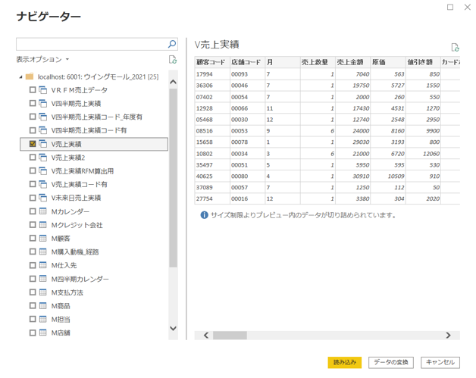Maximize the Navigator dialog window
Image resolution: width=476 pixels, height=378 pixels.
click(450, 7)
